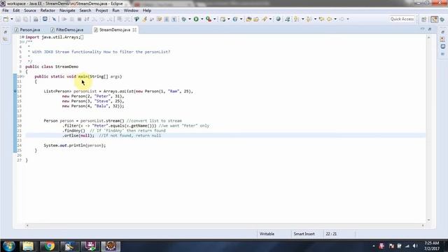
Task: Open the Run configurations dropdown arrow
Action: pyautogui.click(x=202, y=19)
